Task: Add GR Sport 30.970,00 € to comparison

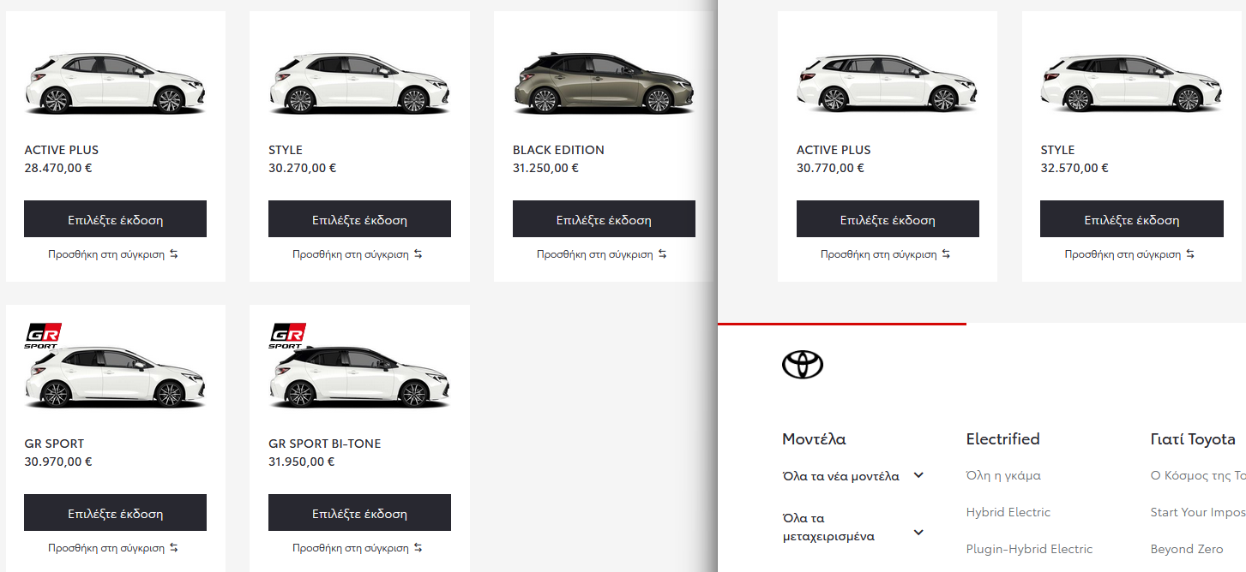Action: [x=106, y=548]
